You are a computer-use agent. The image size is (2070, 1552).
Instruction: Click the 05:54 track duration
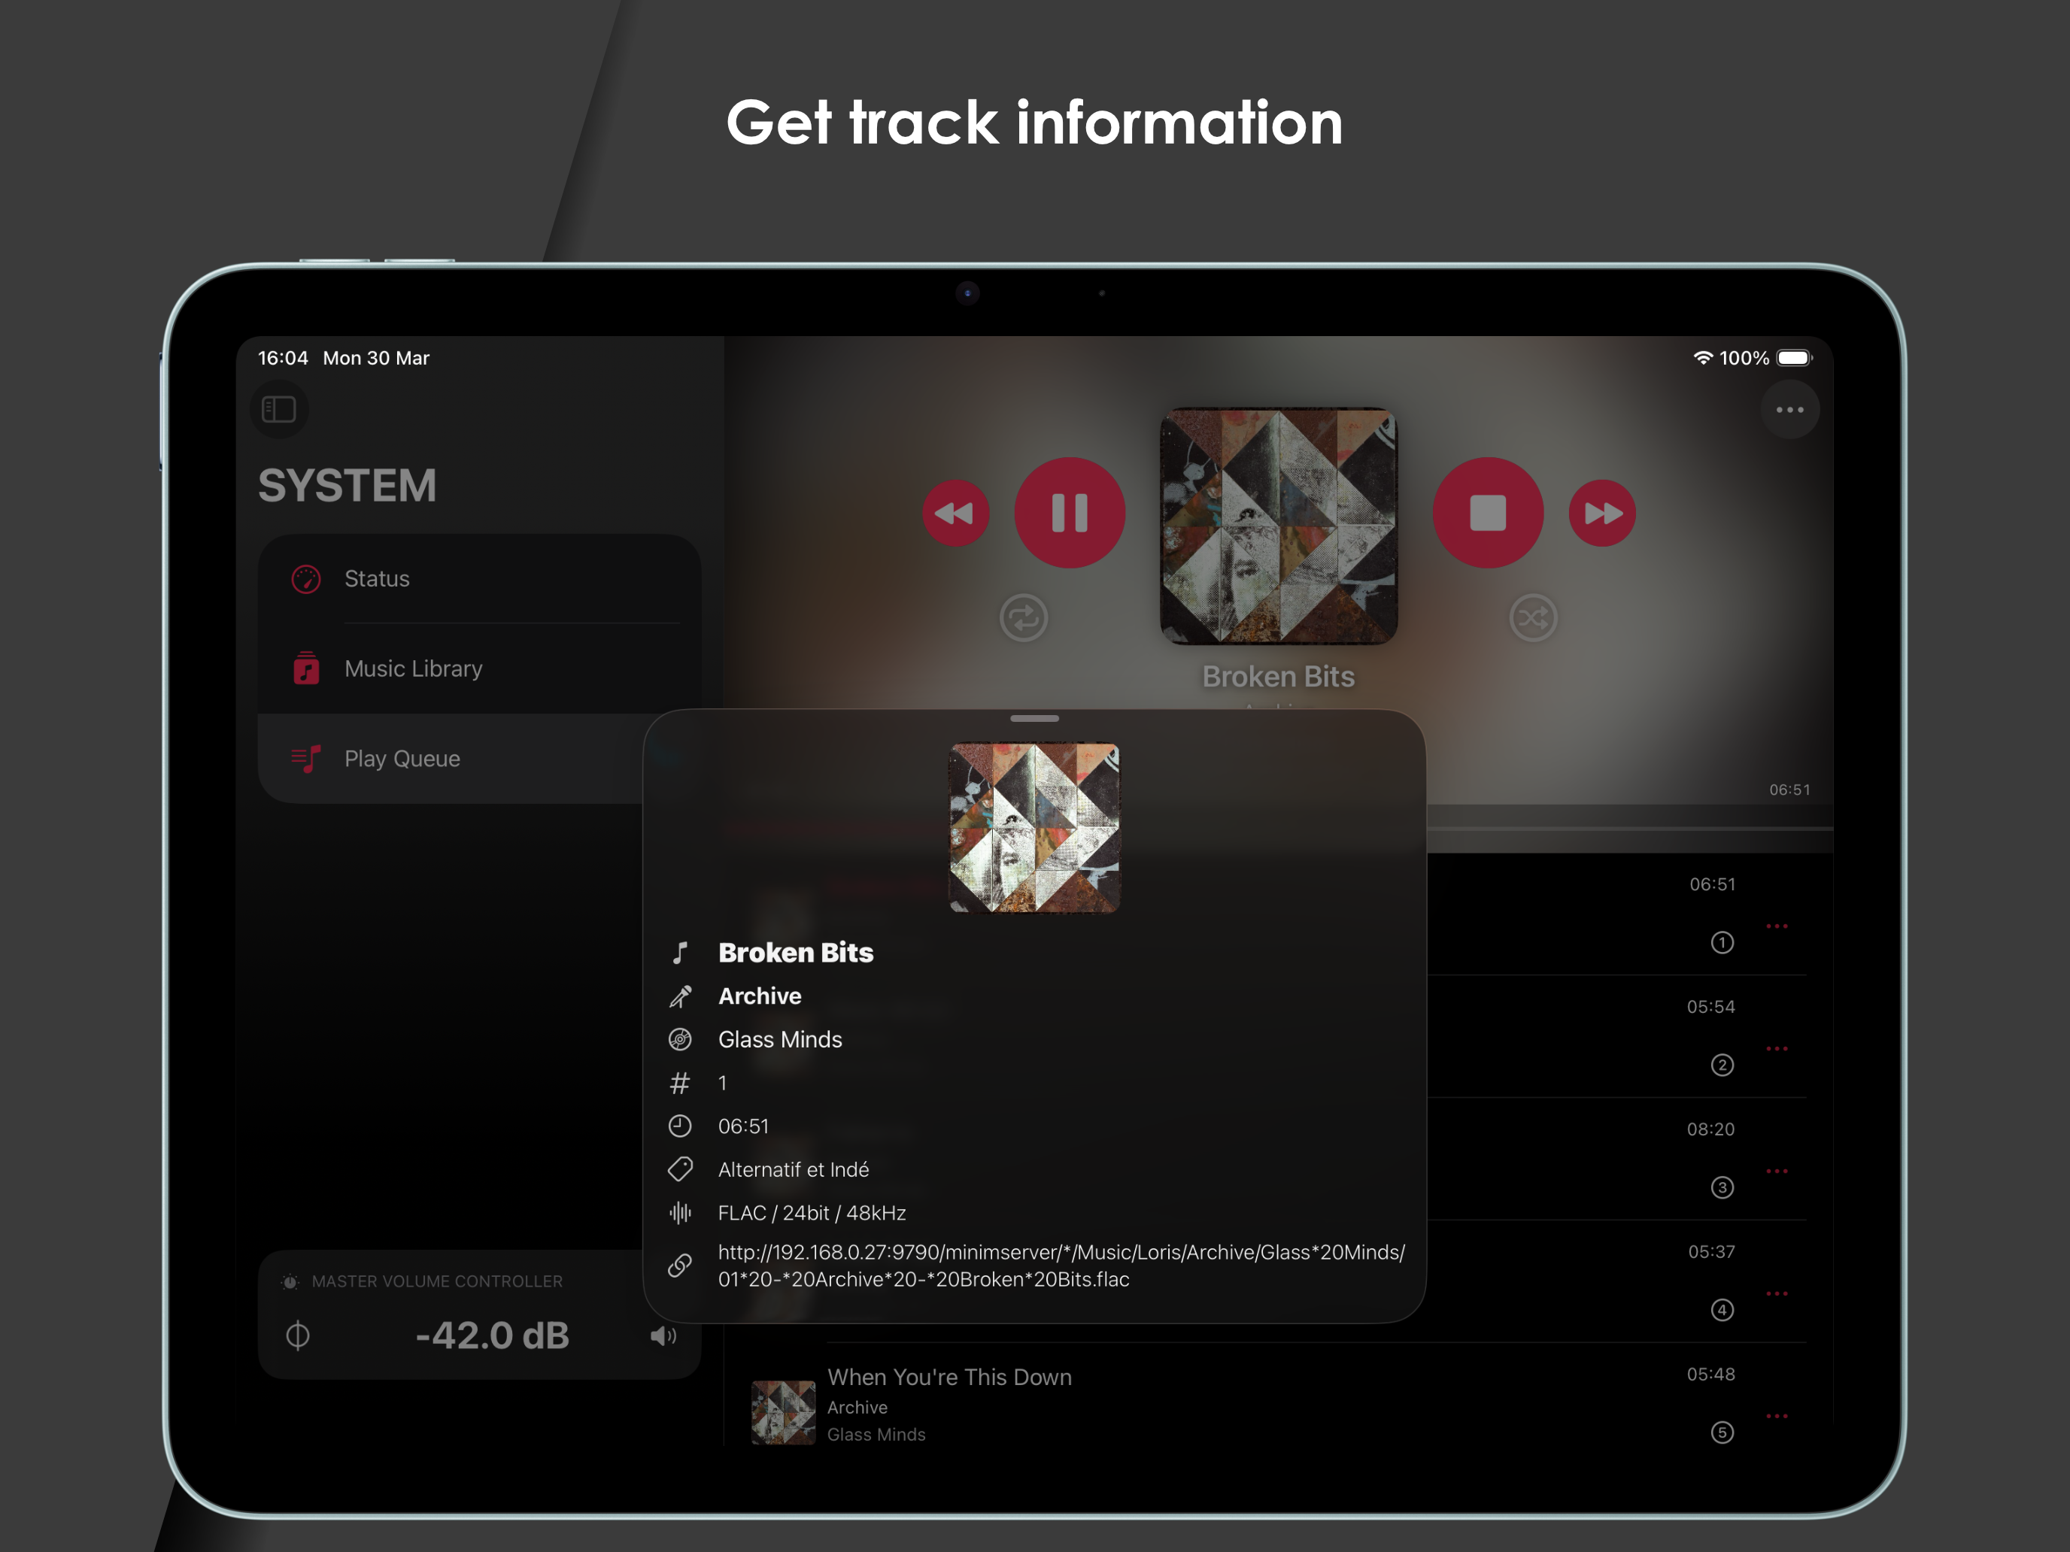(1710, 1007)
